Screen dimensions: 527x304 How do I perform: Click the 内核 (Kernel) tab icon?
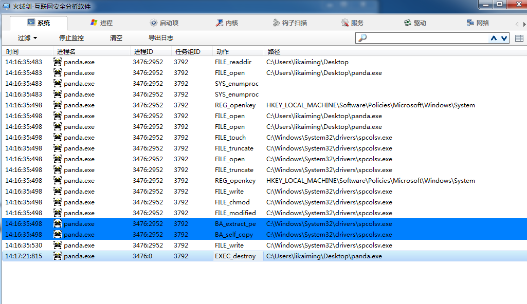click(x=220, y=23)
